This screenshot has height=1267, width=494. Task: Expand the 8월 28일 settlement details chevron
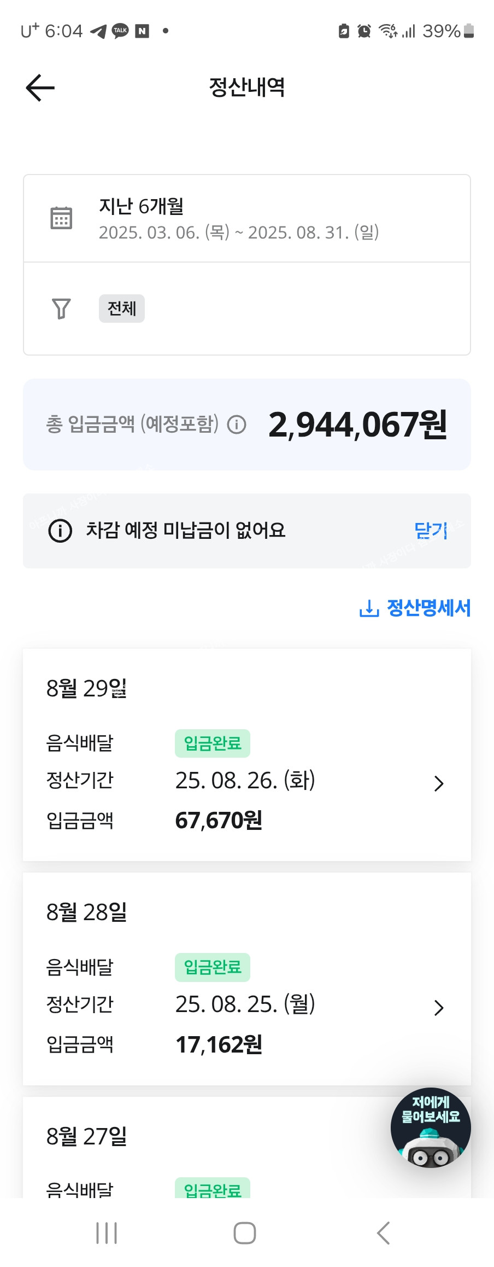click(438, 1007)
